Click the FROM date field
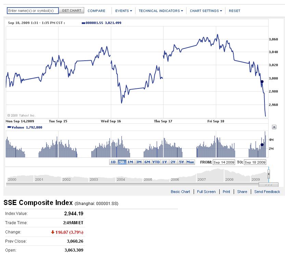The width and height of the screenshot is (285, 253). 224,162
